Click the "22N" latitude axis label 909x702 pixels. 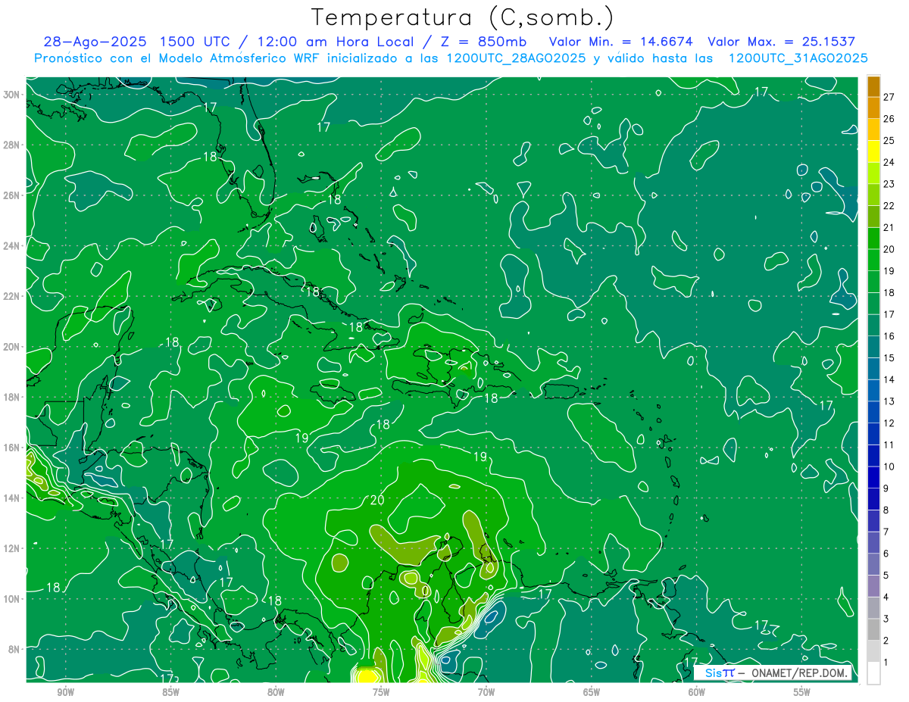(x=11, y=296)
